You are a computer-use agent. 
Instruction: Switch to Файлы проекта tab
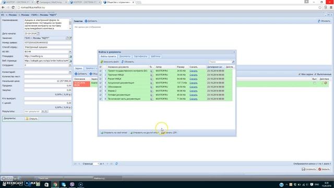tap(108, 56)
